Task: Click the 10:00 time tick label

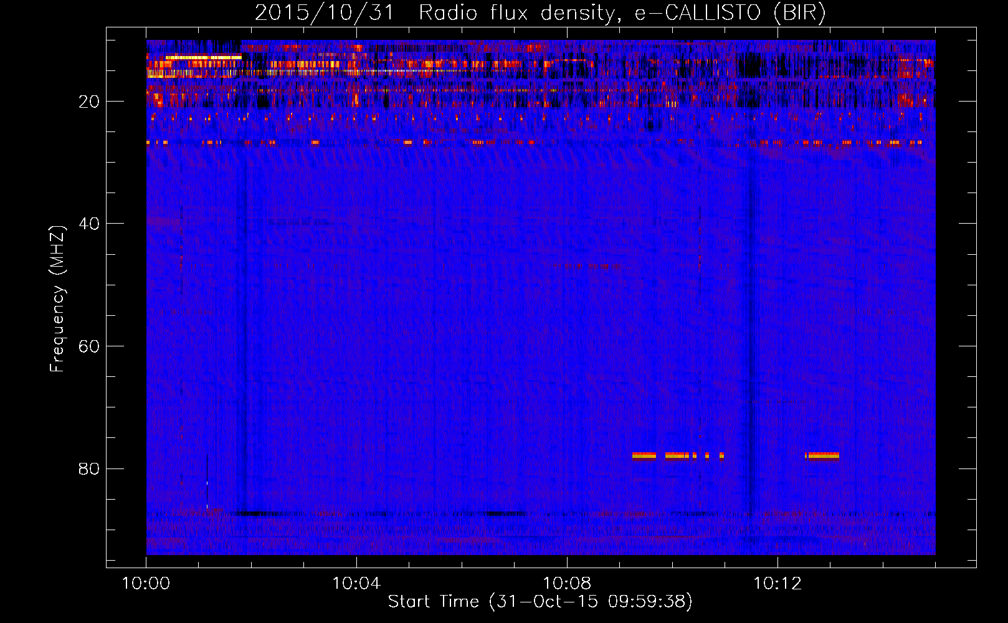Action: click(x=146, y=584)
